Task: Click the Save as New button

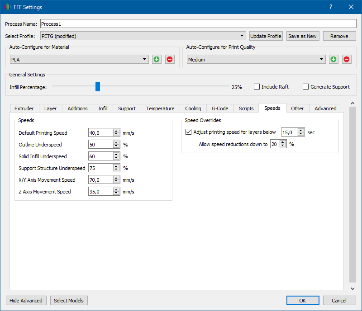Action: (x=302, y=36)
